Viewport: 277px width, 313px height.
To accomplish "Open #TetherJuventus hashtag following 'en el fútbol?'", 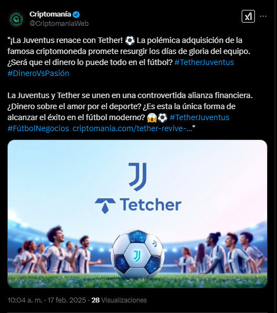I will coord(204,62).
